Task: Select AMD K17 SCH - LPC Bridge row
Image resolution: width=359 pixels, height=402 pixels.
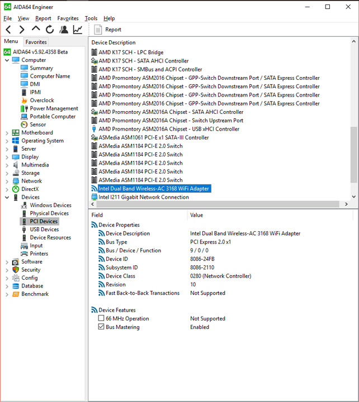Action: point(131,52)
